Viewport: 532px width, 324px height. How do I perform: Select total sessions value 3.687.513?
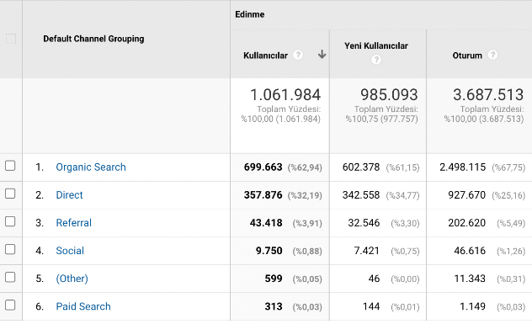tap(488, 94)
